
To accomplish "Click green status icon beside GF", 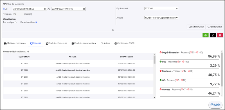I will coord(161,80).
